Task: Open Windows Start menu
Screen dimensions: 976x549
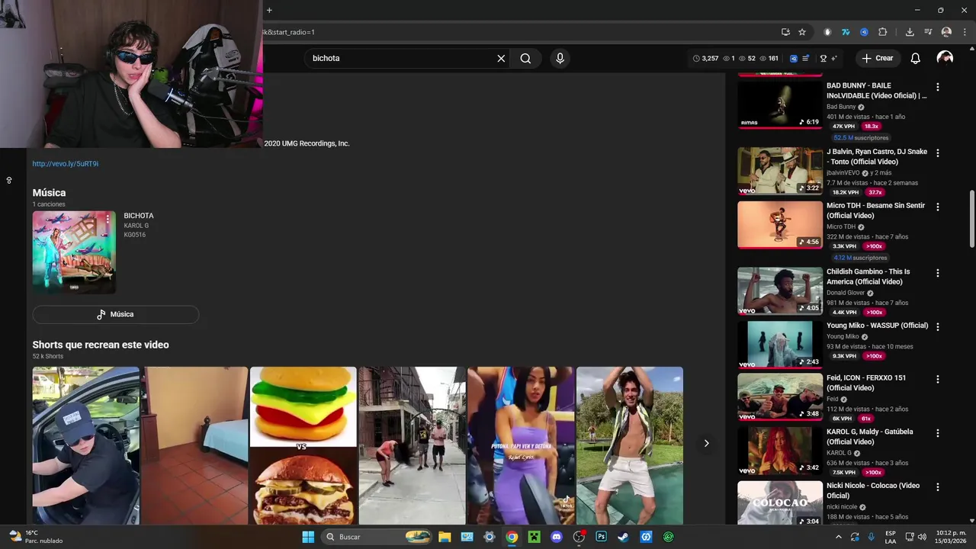Action: (x=308, y=537)
